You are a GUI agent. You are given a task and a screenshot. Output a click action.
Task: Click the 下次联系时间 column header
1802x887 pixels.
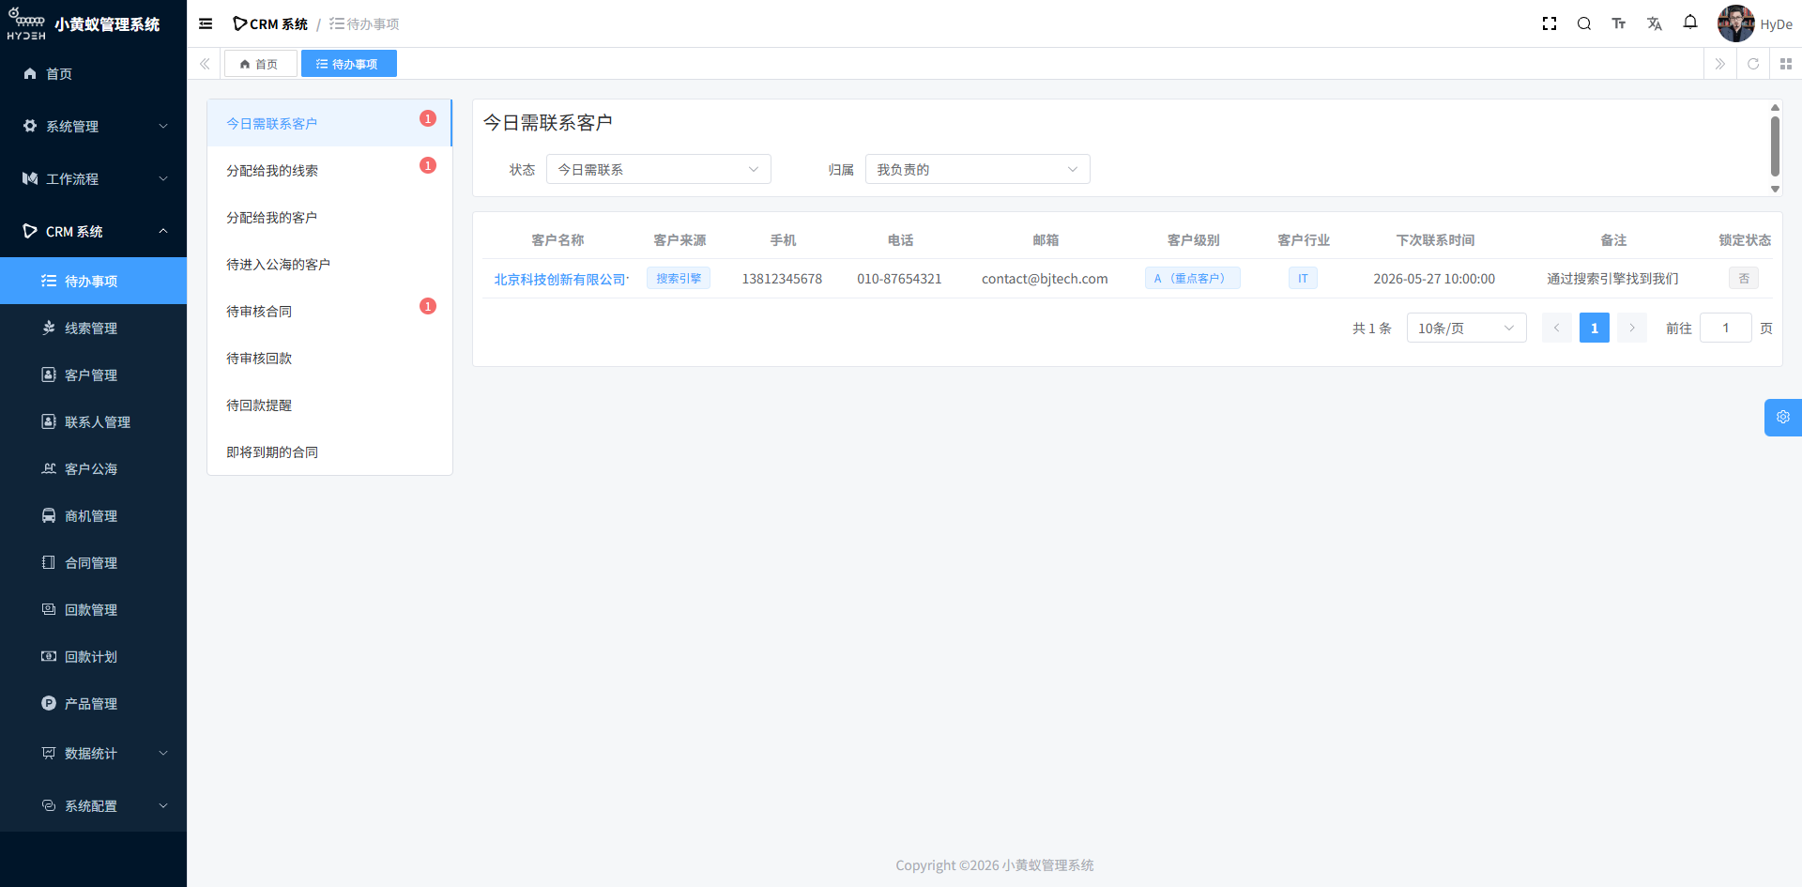pyautogui.click(x=1435, y=240)
